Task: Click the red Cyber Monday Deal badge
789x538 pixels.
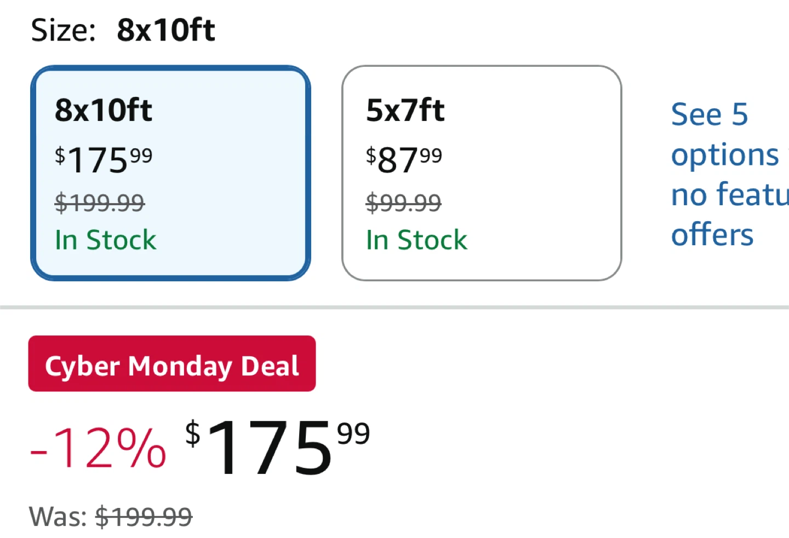Action: [171, 364]
